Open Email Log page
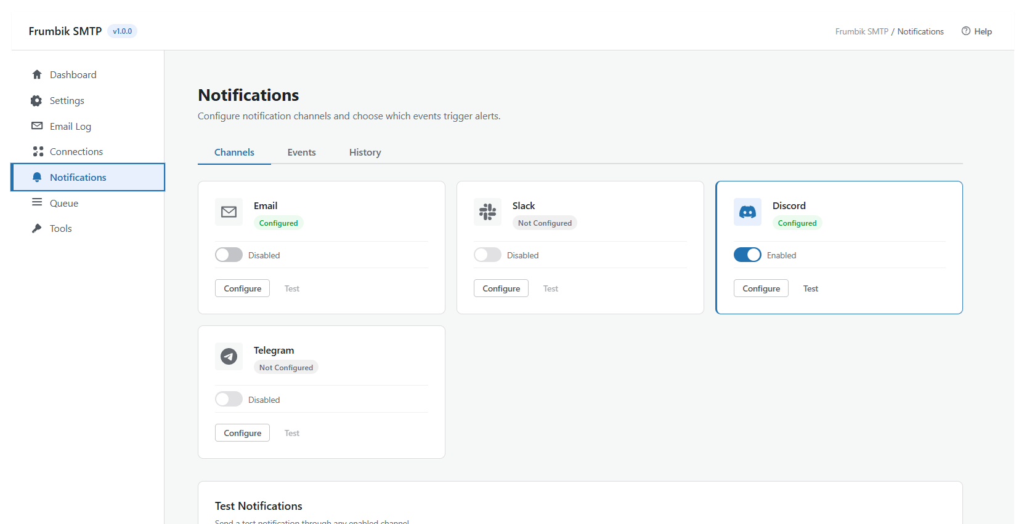Image resolution: width=1027 pixels, height=524 pixels. pos(87,126)
